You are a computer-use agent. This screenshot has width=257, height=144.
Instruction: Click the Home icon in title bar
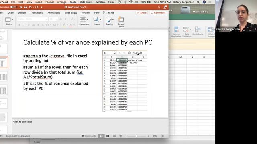click(x=21, y=7)
